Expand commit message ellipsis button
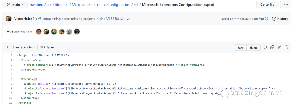Screen dimensions: 291x106 (122, 19)
